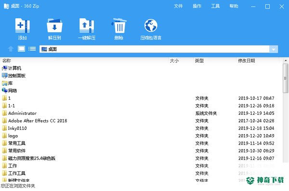Click the vertical scrollbar thumb
Image resolution: width=289 pixels, height=191 pixels.
pos(286,78)
